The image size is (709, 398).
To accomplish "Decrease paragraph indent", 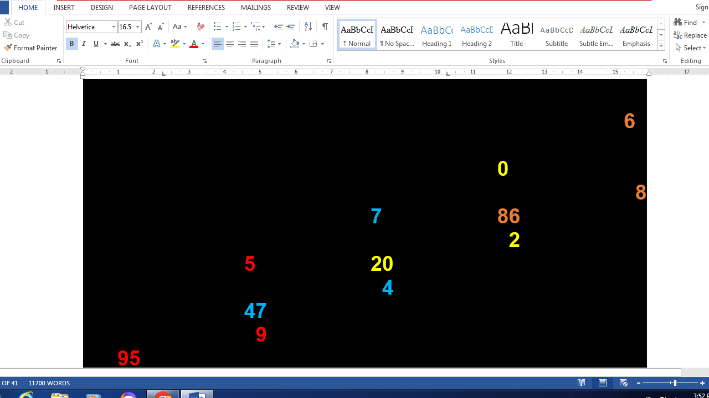I will (279, 27).
